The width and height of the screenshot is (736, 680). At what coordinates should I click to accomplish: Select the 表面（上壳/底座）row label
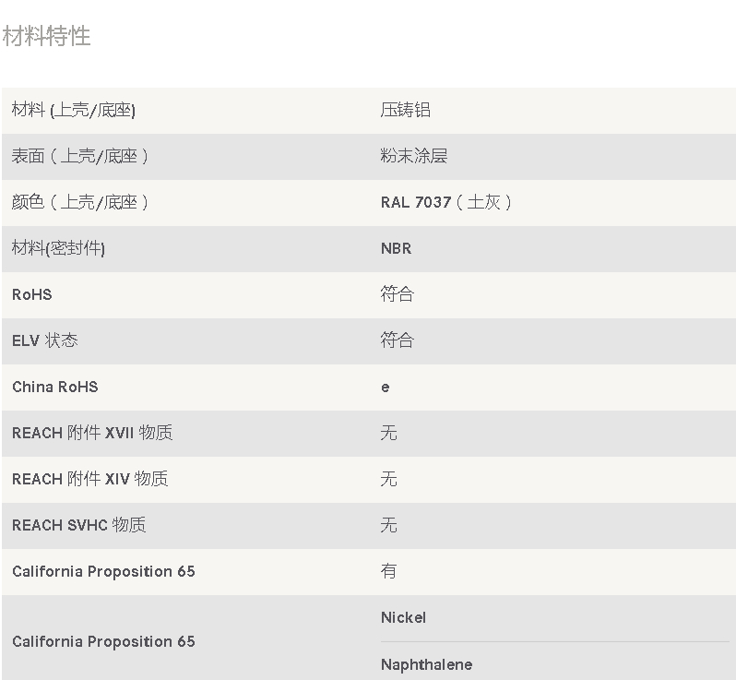pyautogui.click(x=80, y=156)
